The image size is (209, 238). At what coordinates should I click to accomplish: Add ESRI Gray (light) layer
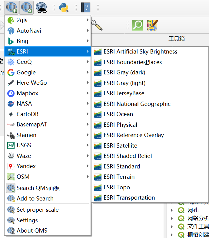pyautogui.click(x=150, y=83)
